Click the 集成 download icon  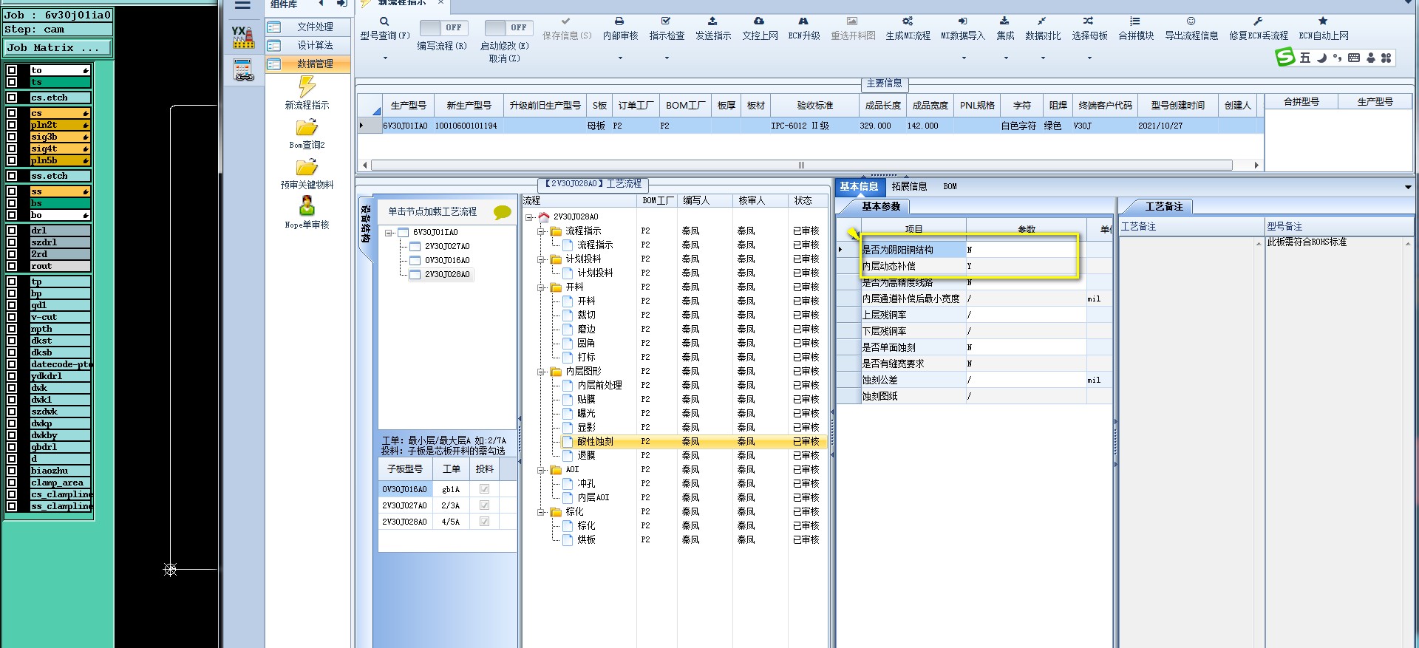click(x=1004, y=21)
